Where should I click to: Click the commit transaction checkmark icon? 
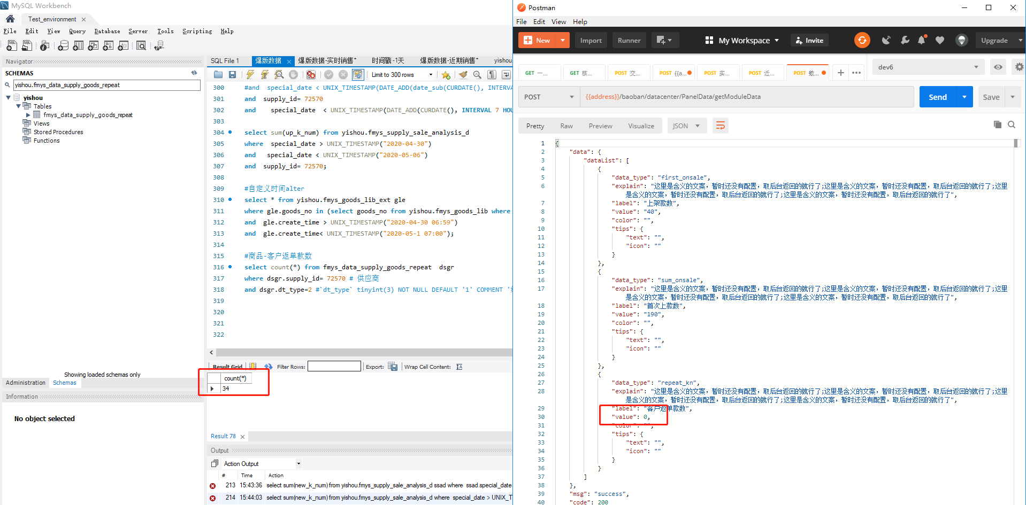pyautogui.click(x=329, y=75)
